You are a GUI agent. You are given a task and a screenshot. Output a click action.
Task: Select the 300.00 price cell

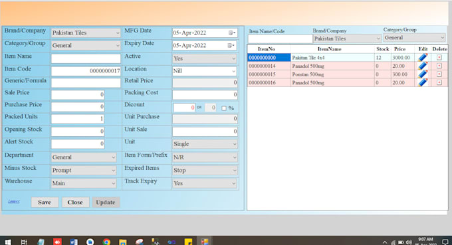(x=403, y=74)
